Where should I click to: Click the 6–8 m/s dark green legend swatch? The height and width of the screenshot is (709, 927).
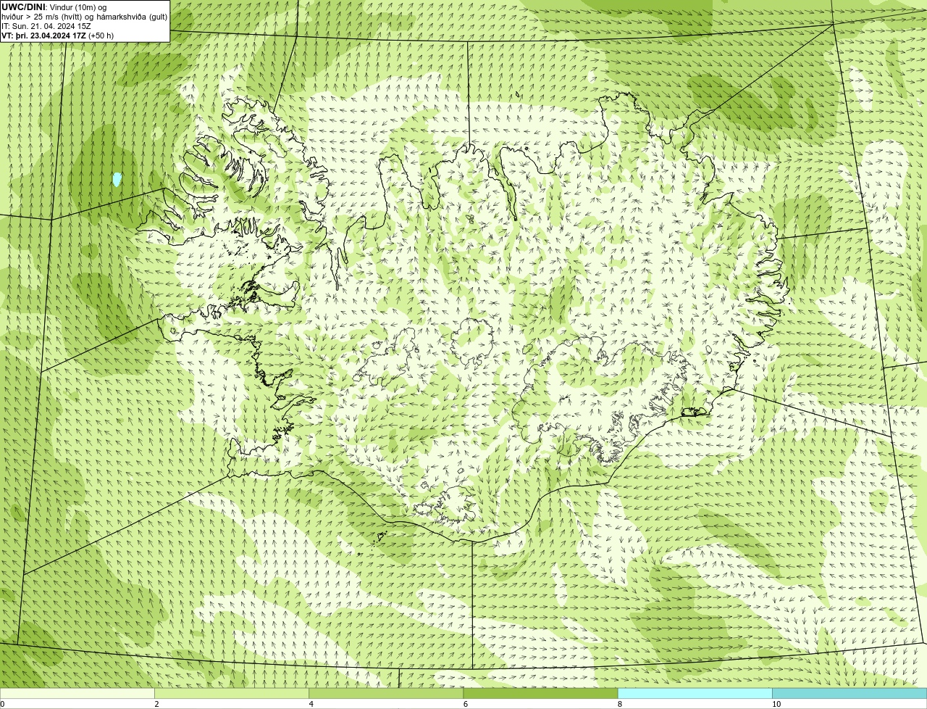tap(541, 693)
